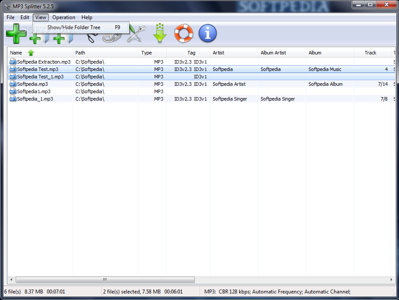
Task: Click the status bar text 6 file(s) 8.37 MB
Action: 24,292
